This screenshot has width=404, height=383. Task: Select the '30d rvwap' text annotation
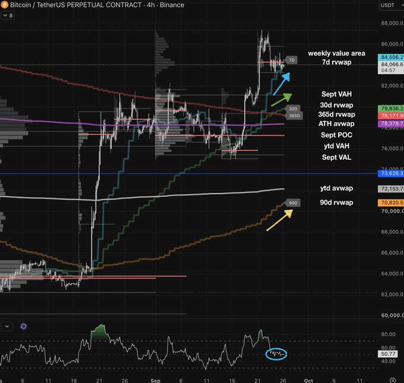pyautogui.click(x=336, y=105)
